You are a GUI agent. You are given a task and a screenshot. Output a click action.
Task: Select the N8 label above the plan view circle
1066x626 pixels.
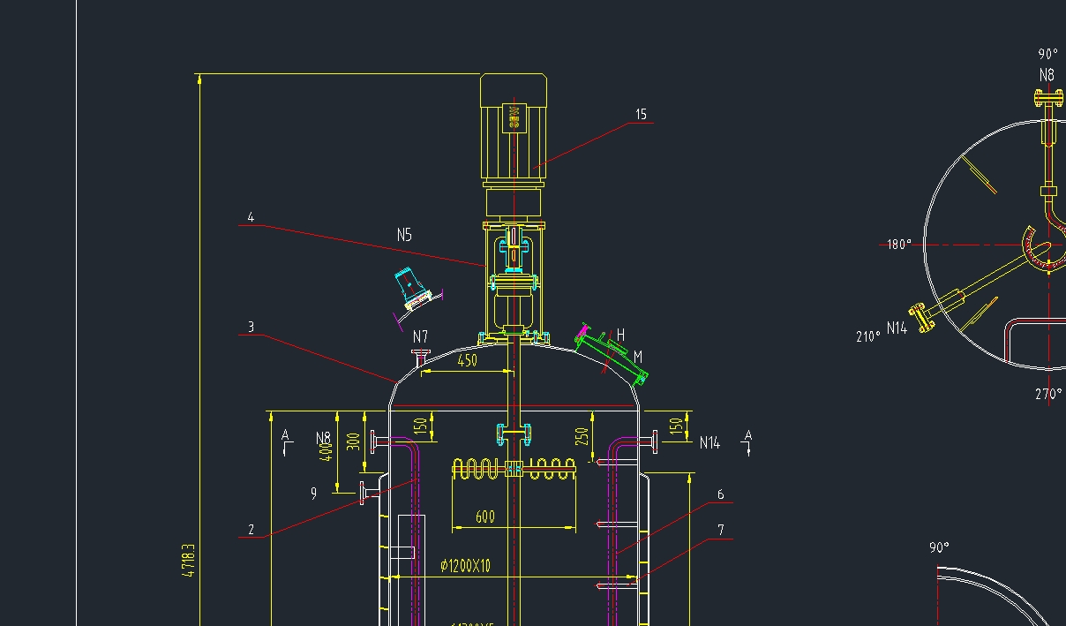[1047, 76]
